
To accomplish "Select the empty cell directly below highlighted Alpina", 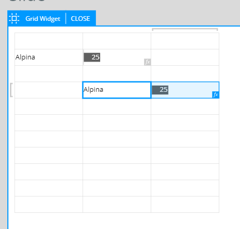I will pos(117,106).
